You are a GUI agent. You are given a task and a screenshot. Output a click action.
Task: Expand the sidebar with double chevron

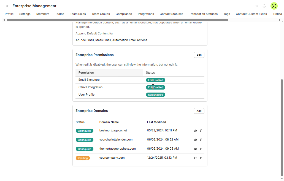[7, 6]
